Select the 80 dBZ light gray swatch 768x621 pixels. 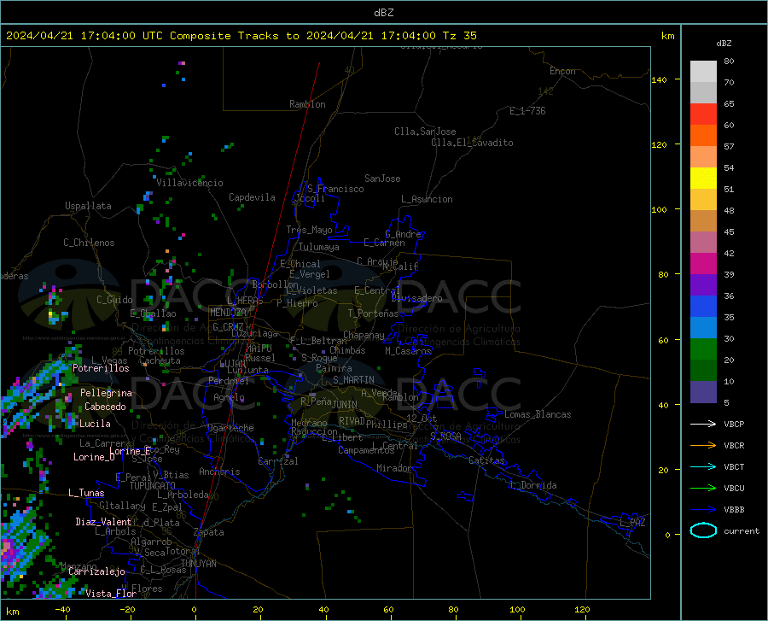[x=703, y=72]
